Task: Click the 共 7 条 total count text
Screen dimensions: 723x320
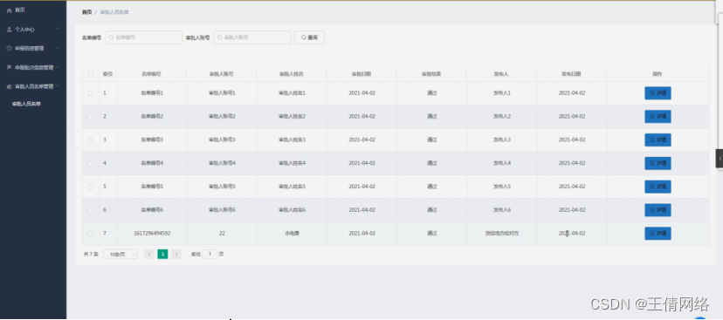Action: (x=91, y=254)
